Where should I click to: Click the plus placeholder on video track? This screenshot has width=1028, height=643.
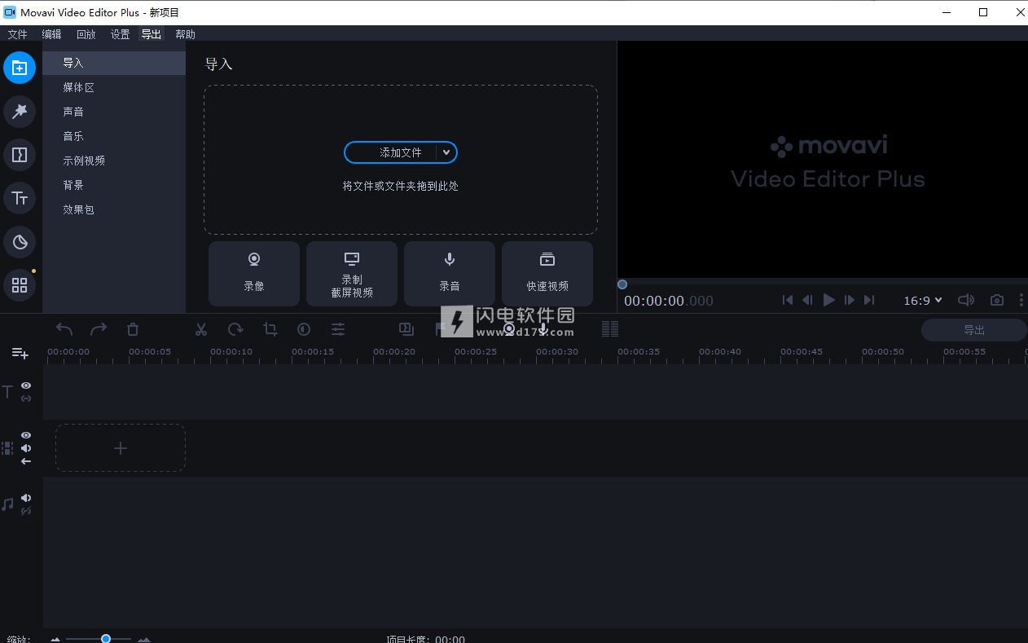point(121,448)
